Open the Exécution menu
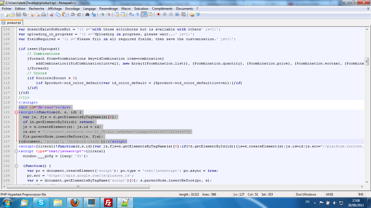Screen dimensions: 371x208 tap(142, 9)
